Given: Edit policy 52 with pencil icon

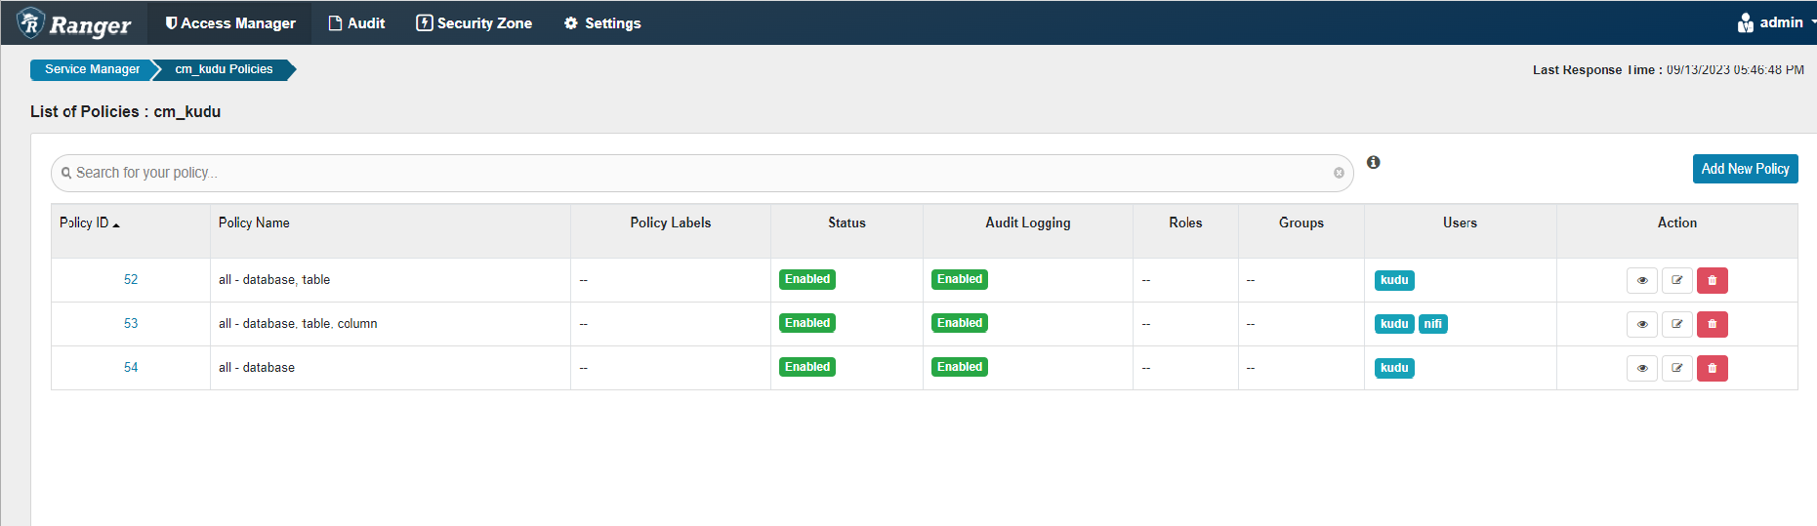Looking at the screenshot, I should click(1677, 280).
